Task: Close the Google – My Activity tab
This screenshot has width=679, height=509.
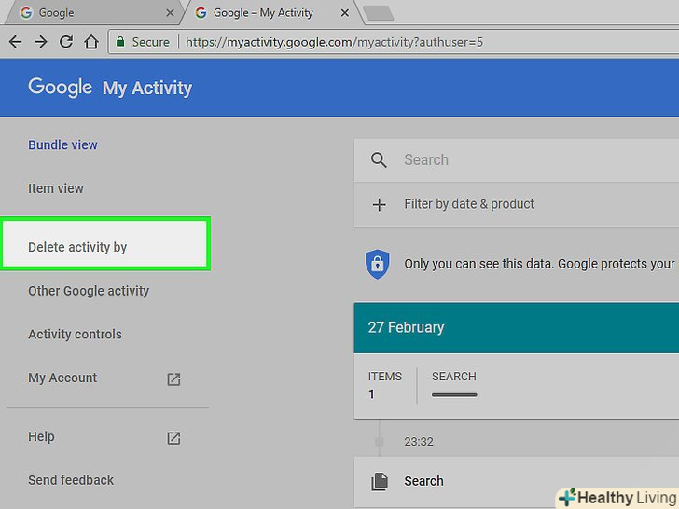Action: click(345, 13)
